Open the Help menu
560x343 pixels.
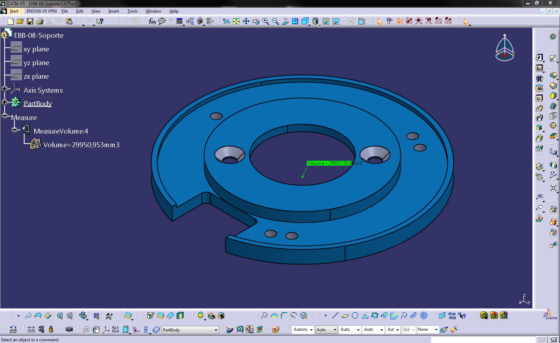point(174,11)
